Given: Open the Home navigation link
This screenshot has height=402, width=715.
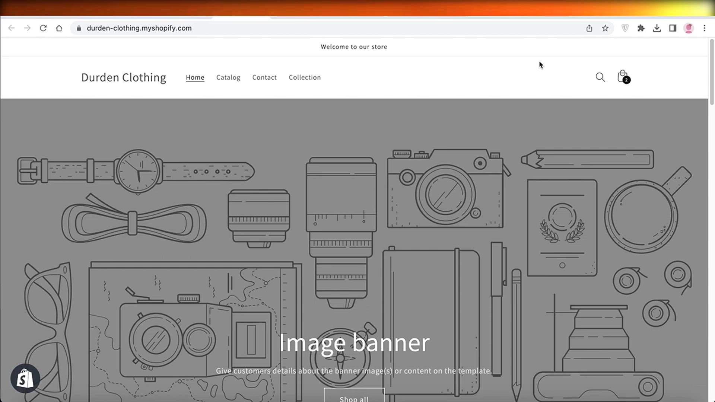Looking at the screenshot, I should [x=195, y=77].
